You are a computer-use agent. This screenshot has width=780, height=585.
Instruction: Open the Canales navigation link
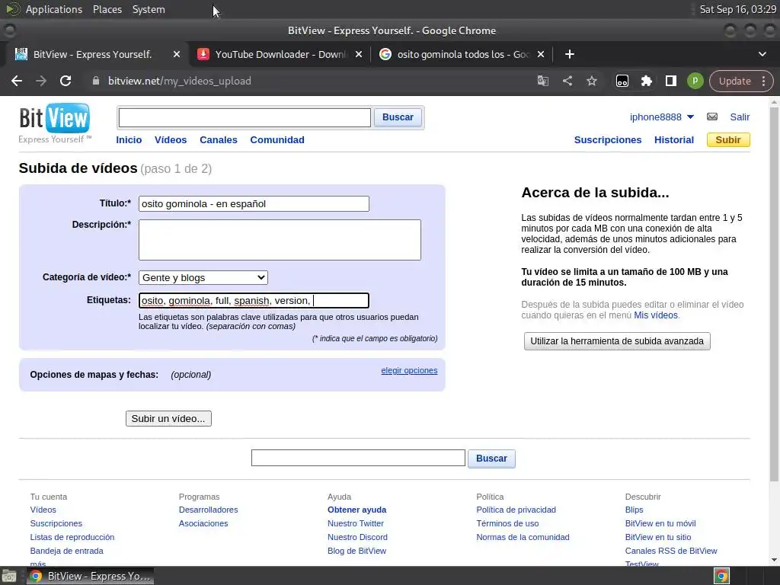[x=219, y=140]
